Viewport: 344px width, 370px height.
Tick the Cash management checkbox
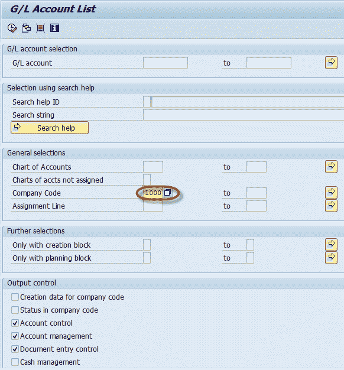click(15, 362)
